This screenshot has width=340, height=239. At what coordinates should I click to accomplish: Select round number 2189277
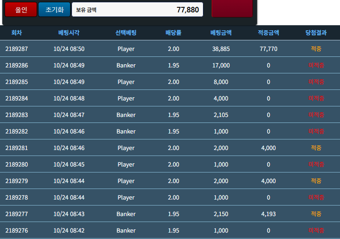[x=16, y=214]
